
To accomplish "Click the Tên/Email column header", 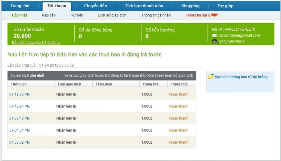I will pyautogui.click(x=104, y=84).
